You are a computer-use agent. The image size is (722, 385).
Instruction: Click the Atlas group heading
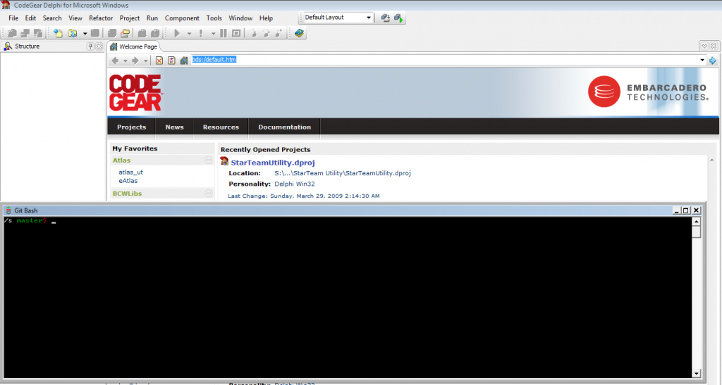coord(121,160)
